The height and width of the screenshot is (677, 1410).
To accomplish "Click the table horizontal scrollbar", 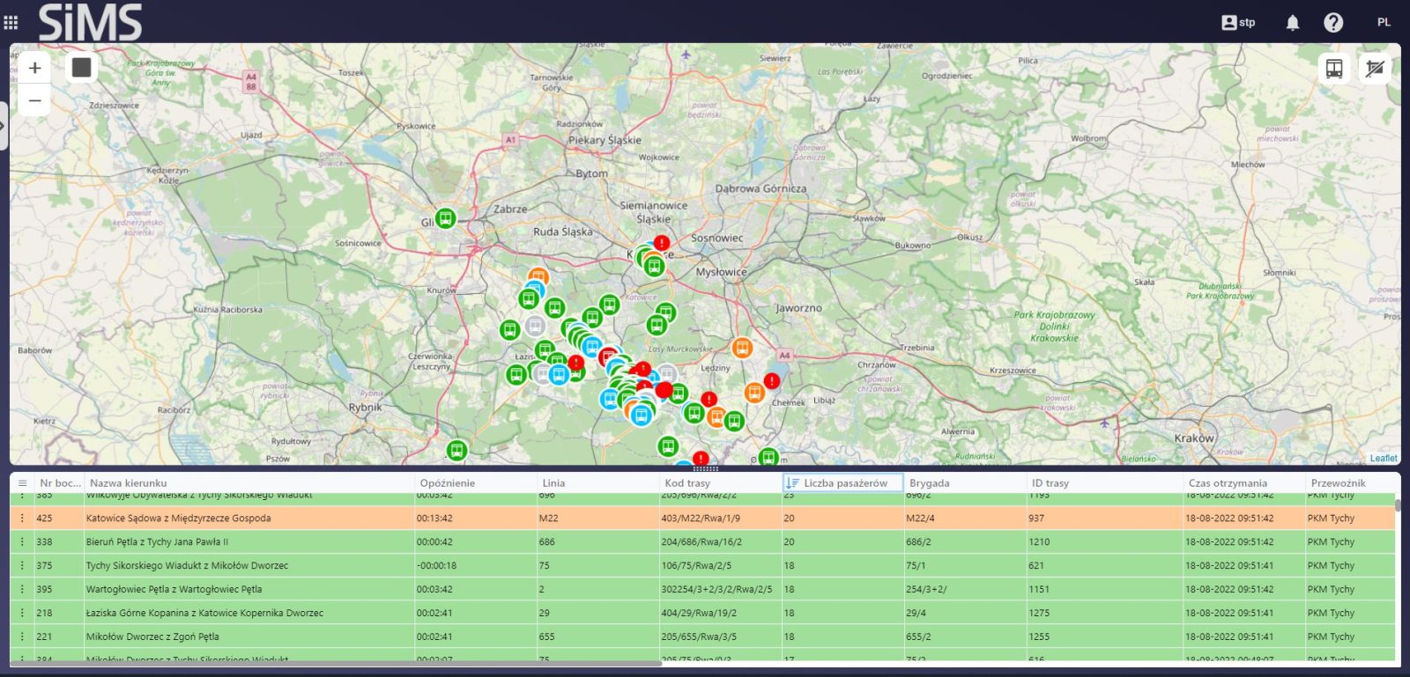I will tap(335, 663).
